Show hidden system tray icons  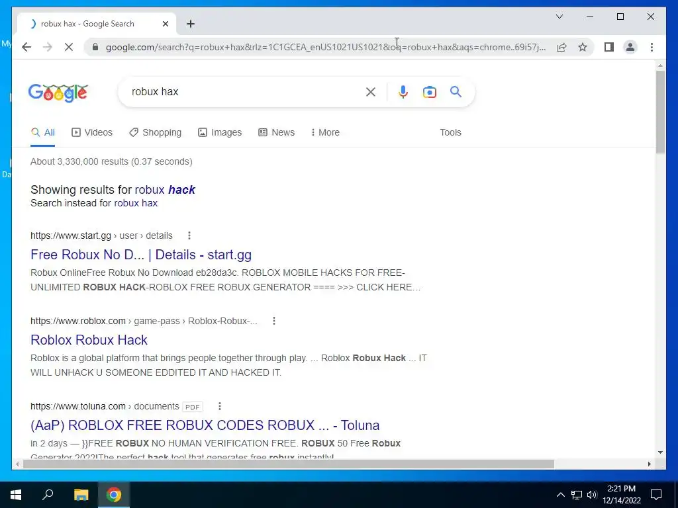[x=560, y=495]
